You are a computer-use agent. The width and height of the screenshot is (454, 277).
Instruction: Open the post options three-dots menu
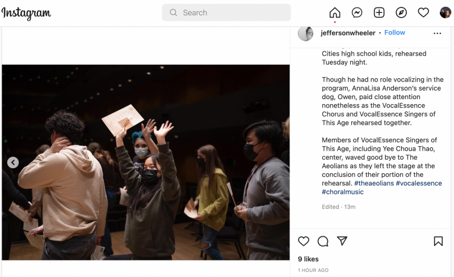(x=437, y=33)
